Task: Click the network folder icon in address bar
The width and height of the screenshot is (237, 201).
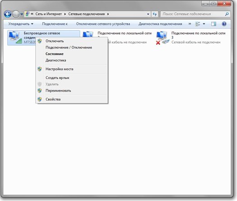Action: tap(27, 14)
